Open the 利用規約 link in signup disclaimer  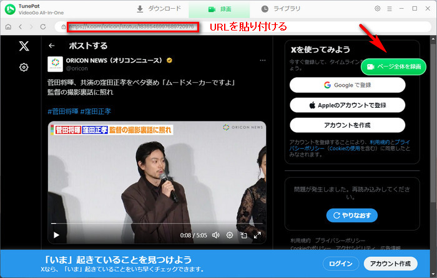[x=380, y=142]
